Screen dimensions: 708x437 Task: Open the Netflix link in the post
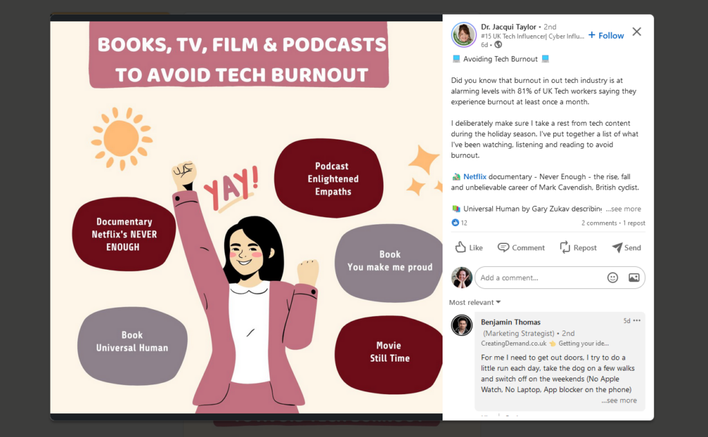click(x=474, y=176)
